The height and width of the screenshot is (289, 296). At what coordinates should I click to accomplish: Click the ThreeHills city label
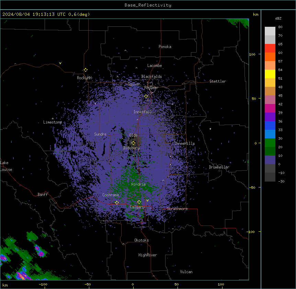(184, 143)
